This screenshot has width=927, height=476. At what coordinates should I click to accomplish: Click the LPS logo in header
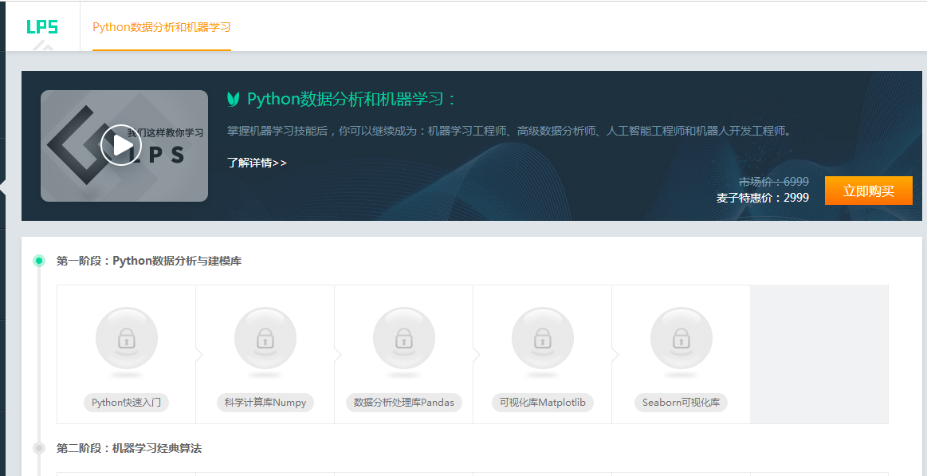42,27
